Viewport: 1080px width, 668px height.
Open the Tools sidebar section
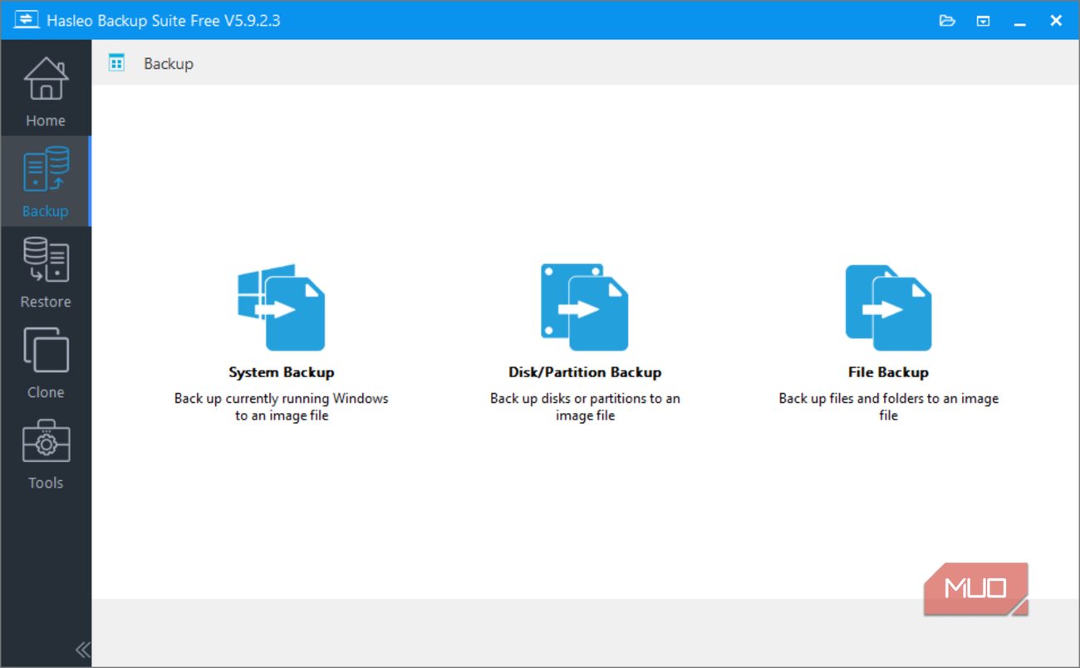point(46,453)
